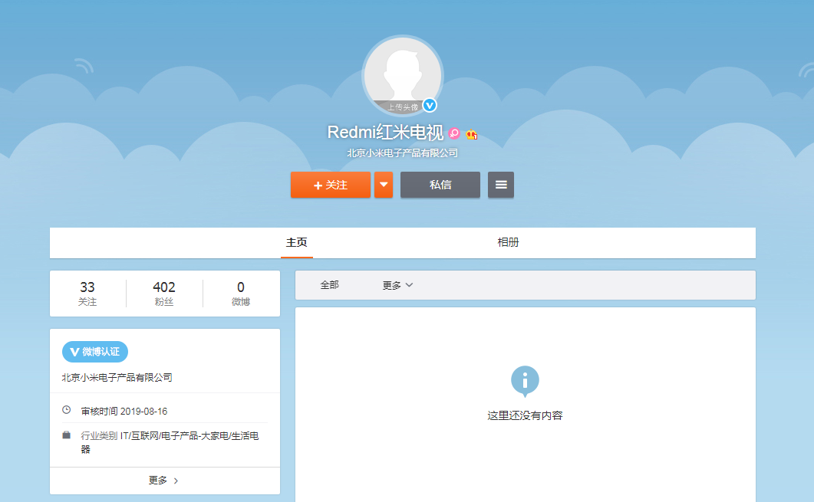Expand the 更多 filter dropdown
Screen dimensions: 814x502
coord(397,285)
